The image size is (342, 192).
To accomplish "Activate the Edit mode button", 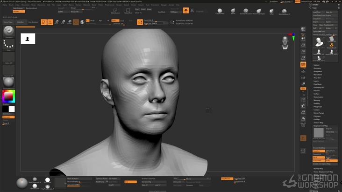I will click(43, 22).
